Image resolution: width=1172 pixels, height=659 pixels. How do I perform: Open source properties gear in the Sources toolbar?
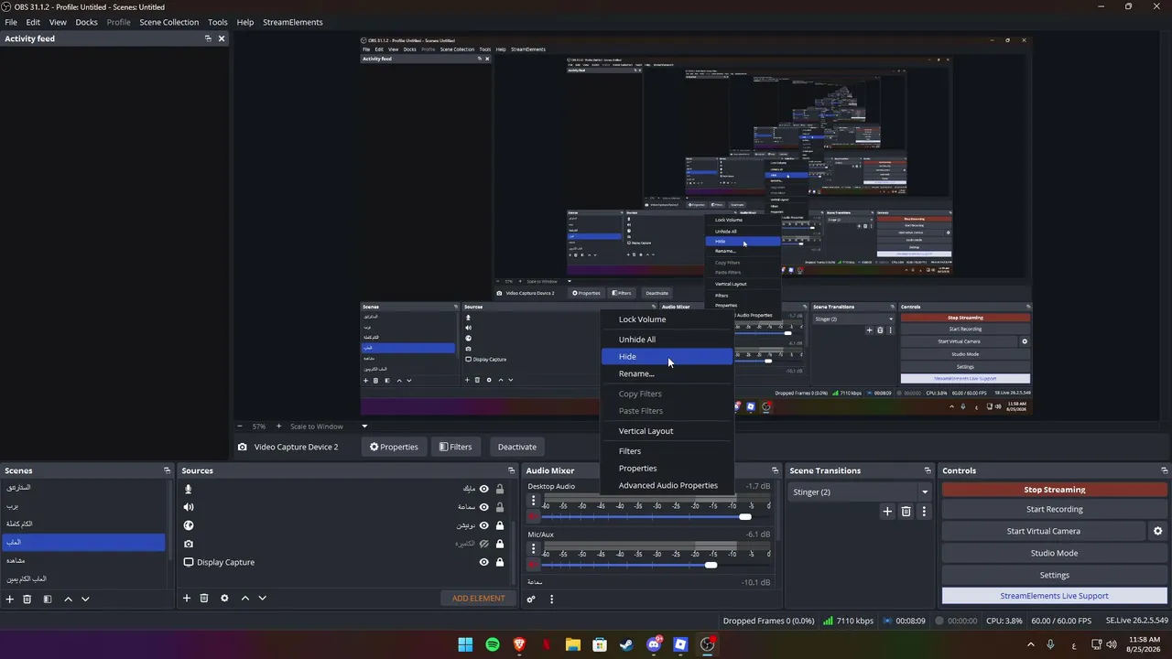point(224,598)
